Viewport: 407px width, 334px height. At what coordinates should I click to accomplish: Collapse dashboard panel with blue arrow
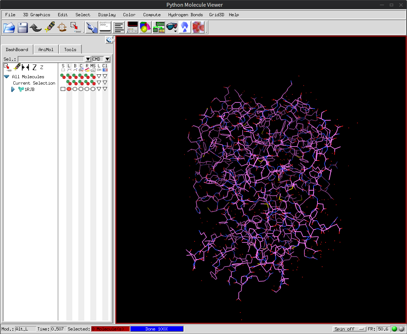pyautogui.click(x=109, y=40)
